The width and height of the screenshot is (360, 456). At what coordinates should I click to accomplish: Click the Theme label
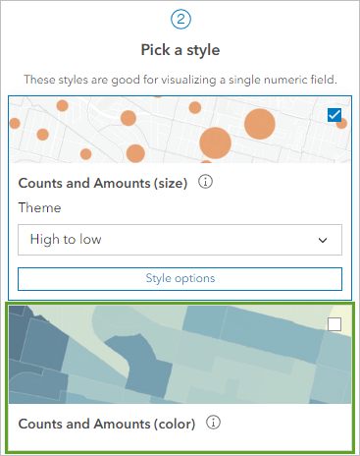(x=39, y=207)
